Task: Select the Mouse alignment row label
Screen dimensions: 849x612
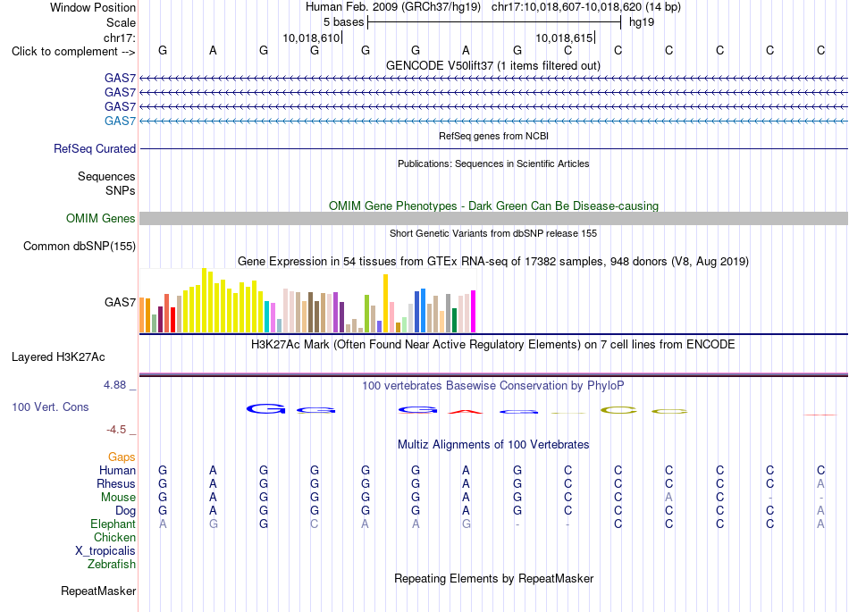Action: 118,498
